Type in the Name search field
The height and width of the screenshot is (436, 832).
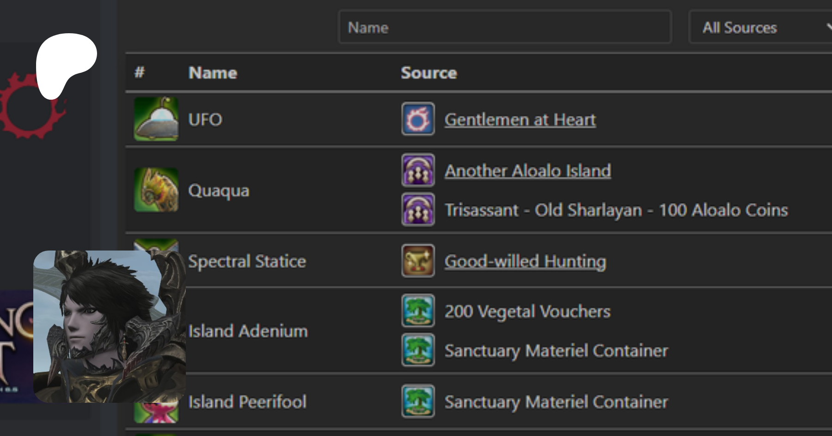505,28
